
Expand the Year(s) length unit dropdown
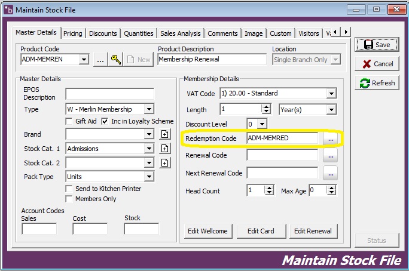(x=331, y=110)
